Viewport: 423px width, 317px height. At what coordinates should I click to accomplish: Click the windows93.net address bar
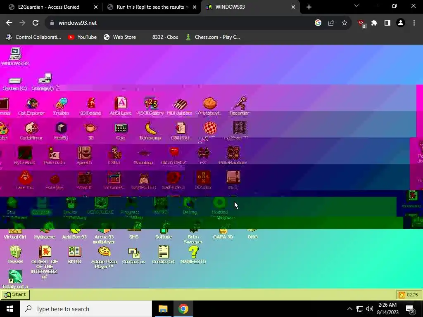click(x=181, y=23)
